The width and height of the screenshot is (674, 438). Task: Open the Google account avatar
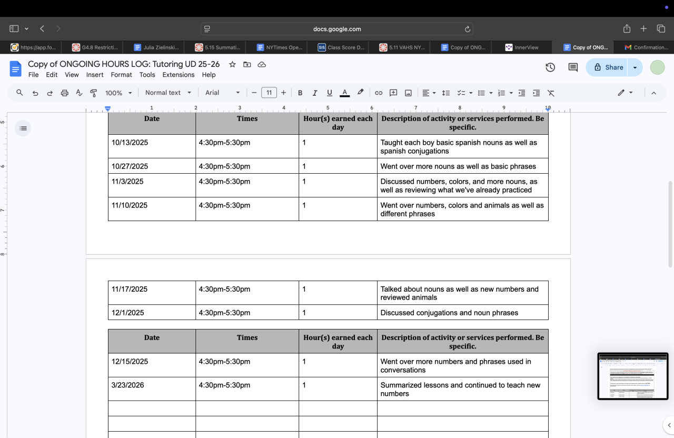click(657, 67)
